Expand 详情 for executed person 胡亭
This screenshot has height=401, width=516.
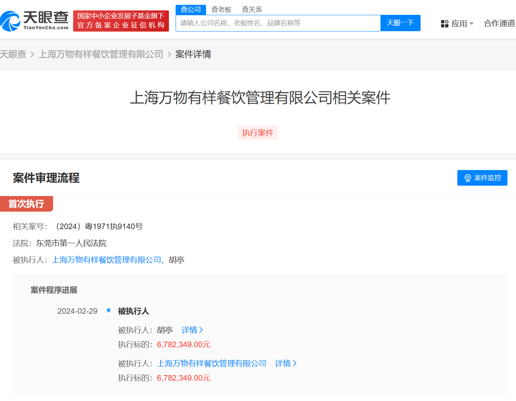tap(190, 330)
